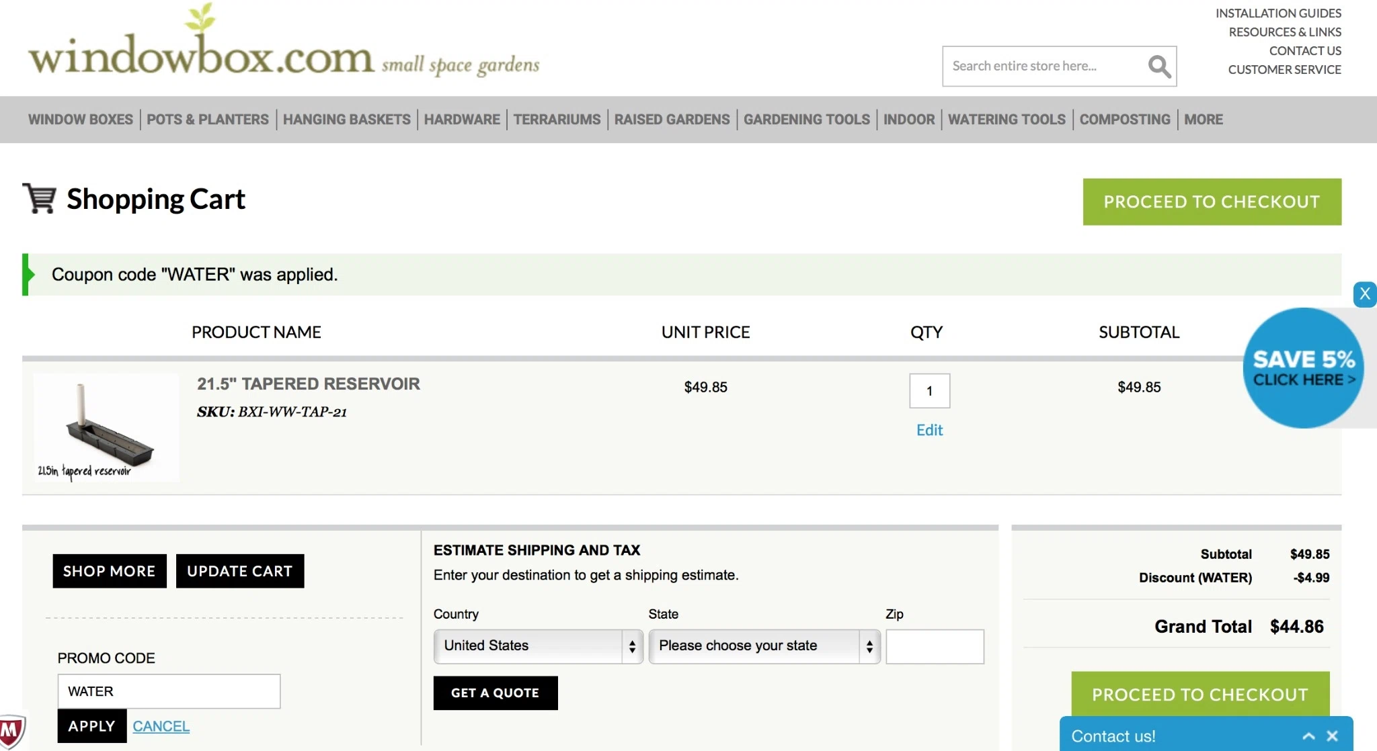Close the Save 5% promo with X
Viewport: 1377px width, 751px height.
click(1364, 294)
